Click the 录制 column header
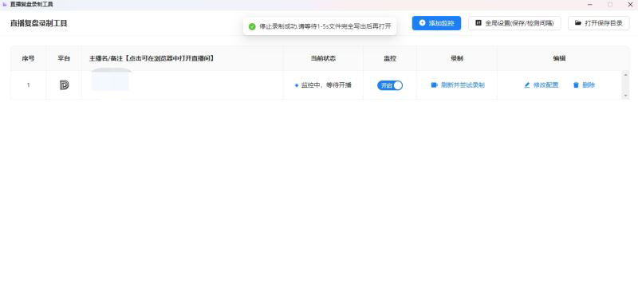This screenshot has height=295, width=638. pos(456,58)
